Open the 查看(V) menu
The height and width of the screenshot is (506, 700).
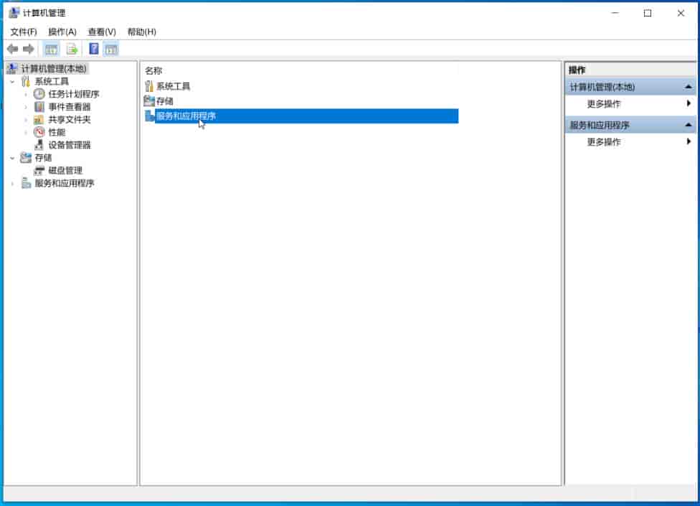(x=102, y=32)
